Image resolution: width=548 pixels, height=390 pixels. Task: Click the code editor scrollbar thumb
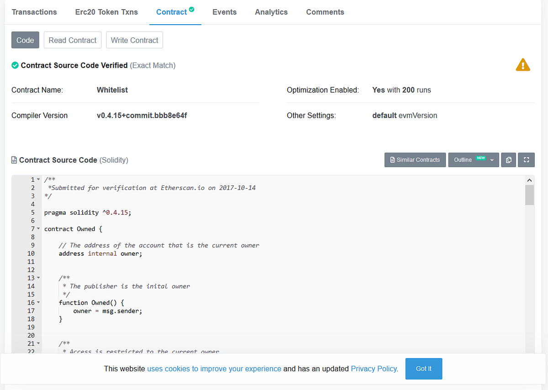(530, 195)
